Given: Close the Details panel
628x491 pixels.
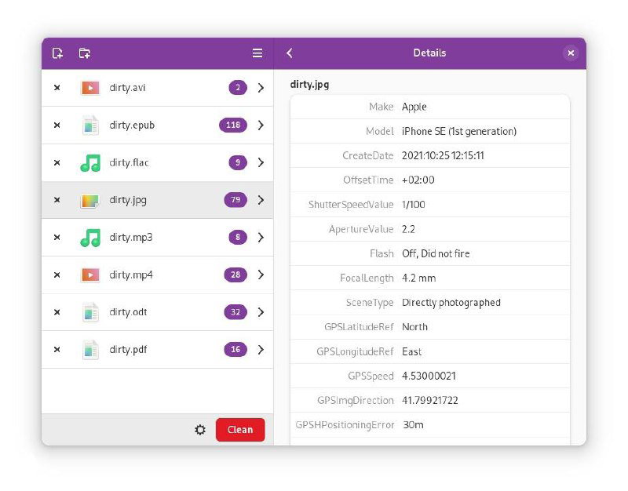Looking at the screenshot, I should (x=571, y=53).
